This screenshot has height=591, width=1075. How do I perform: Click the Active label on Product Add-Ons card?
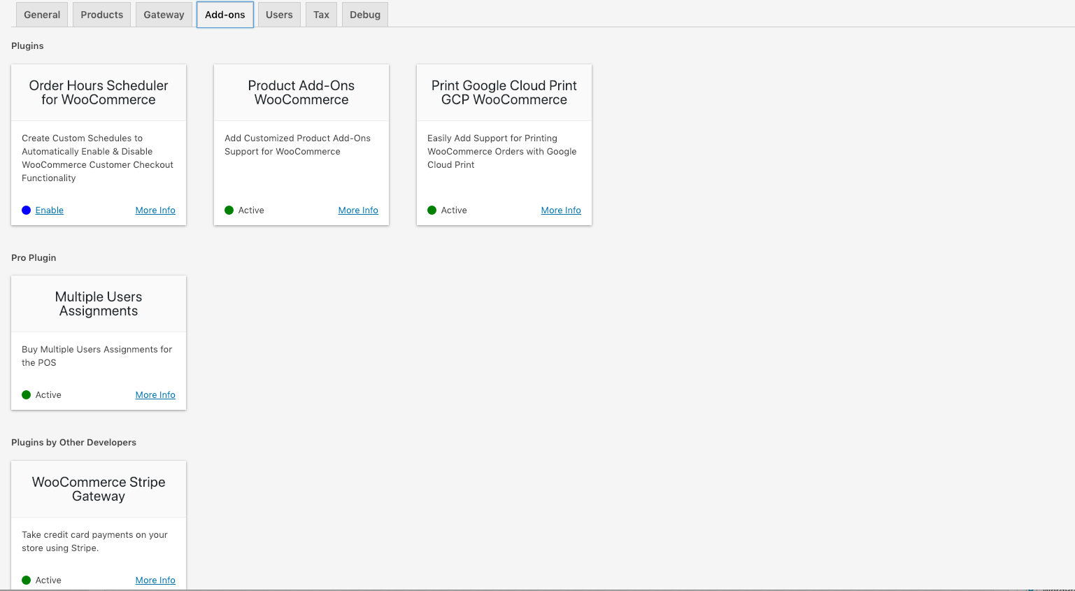point(251,211)
